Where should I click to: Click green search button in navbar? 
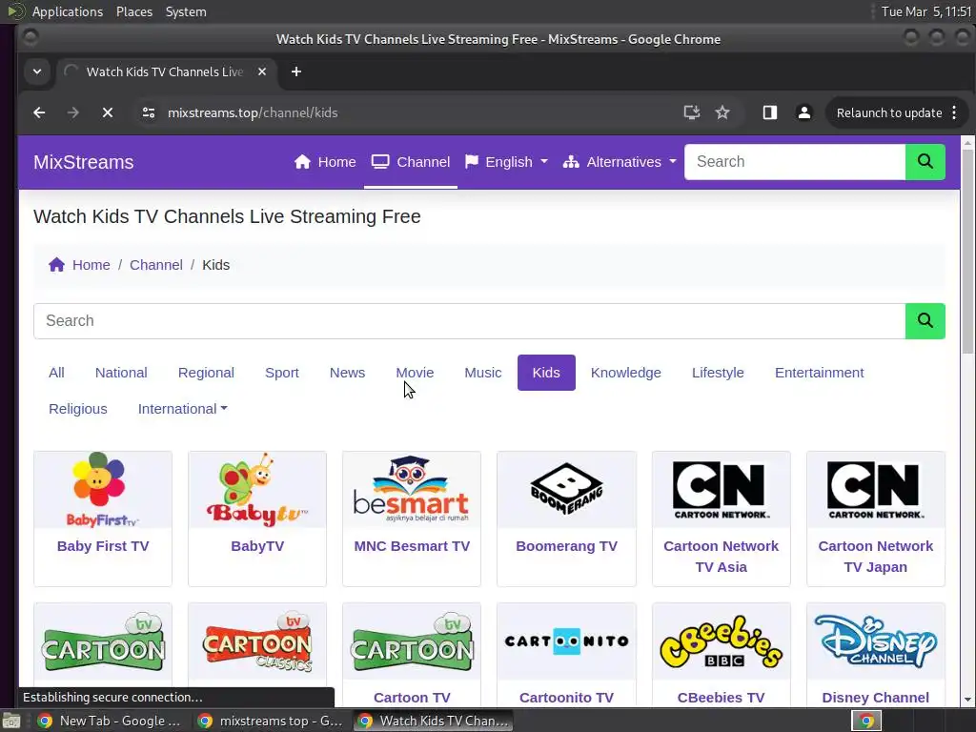click(925, 162)
